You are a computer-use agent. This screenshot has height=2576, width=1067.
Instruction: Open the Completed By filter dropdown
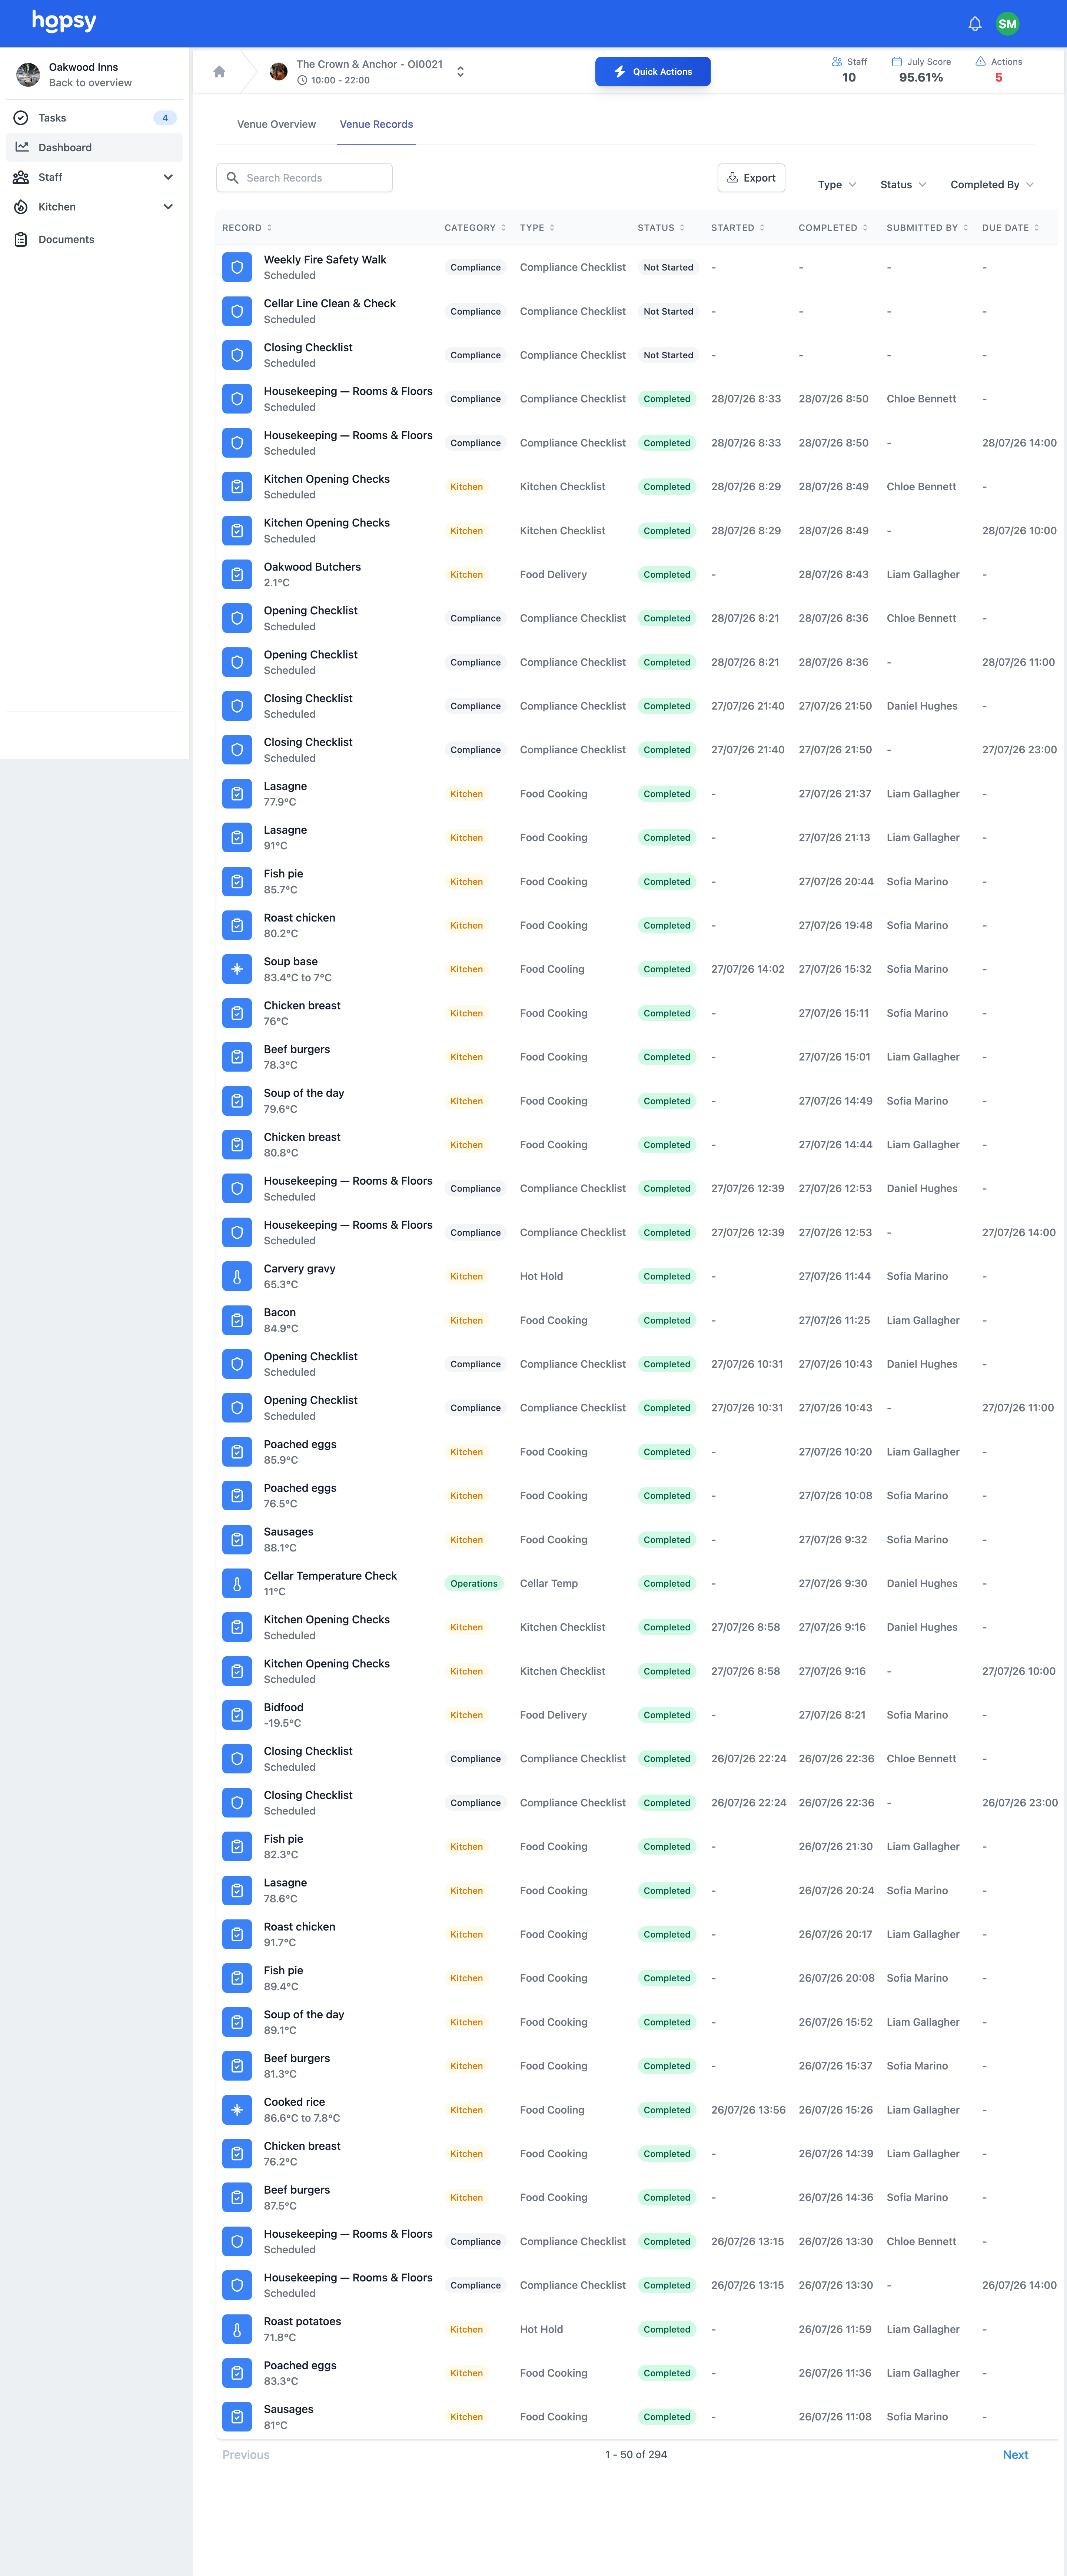(992, 185)
